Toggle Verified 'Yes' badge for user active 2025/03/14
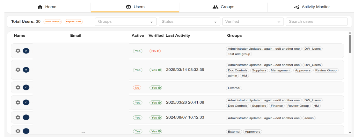The image size is (358, 138). [x=156, y=70]
